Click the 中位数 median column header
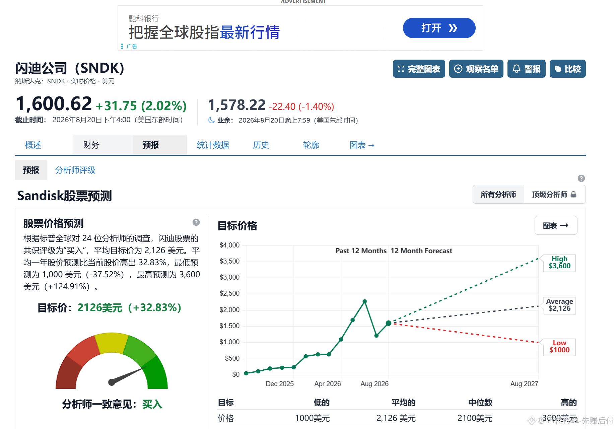This screenshot has height=429, width=616. pyautogui.click(x=480, y=403)
